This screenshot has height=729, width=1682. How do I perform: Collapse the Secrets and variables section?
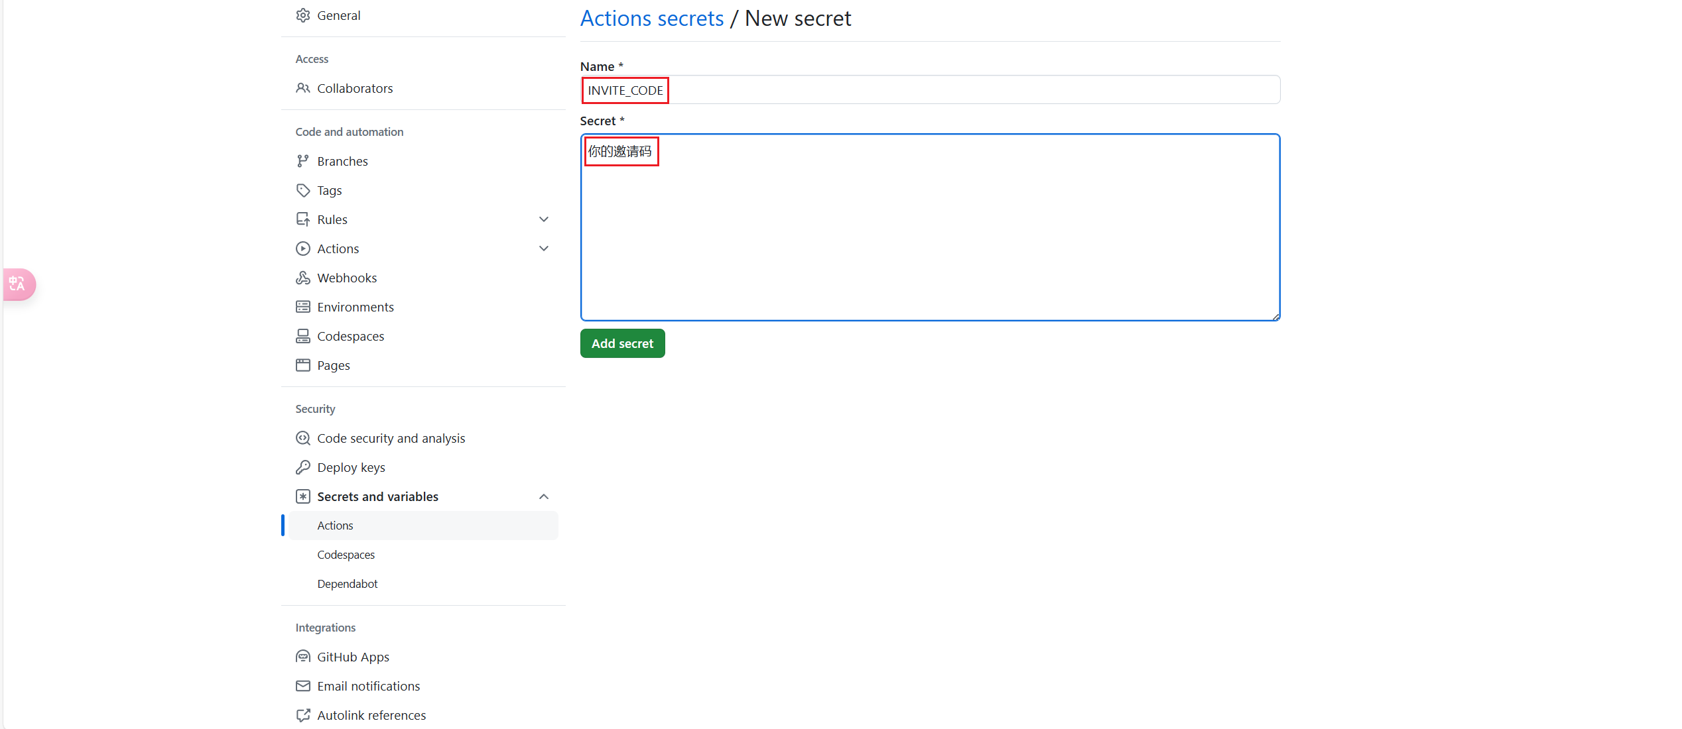point(544,496)
